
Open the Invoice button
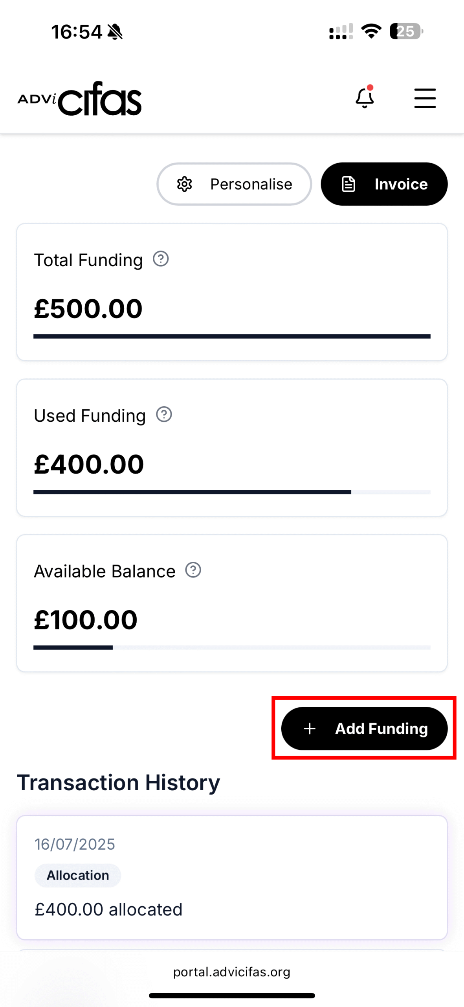pyautogui.click(x=384, y=184)
